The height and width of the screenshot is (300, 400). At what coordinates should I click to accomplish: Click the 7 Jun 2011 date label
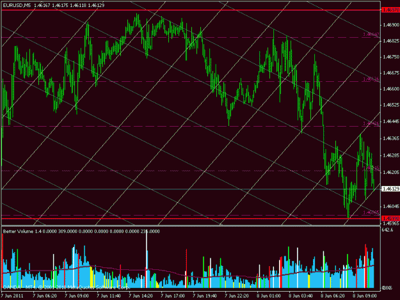12,296
